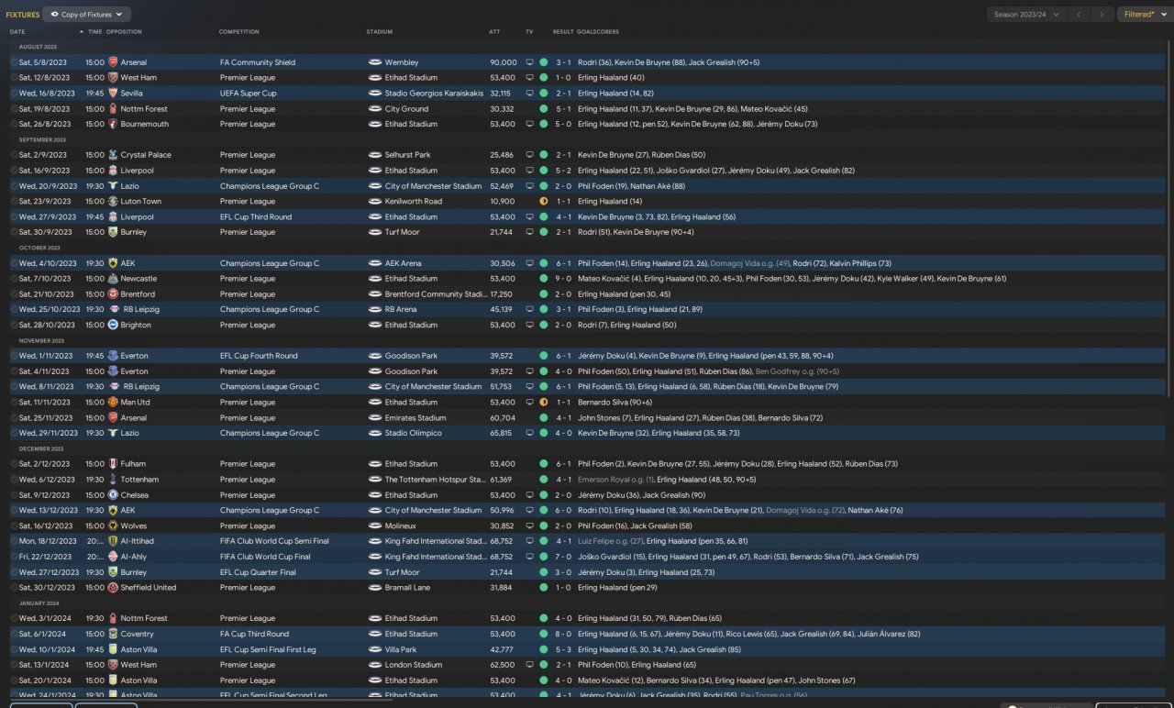The width and height of the screenshot is (1174, 708).
Task: Click the Stadio Olimpico stadium name
Action: coord(413,433)
